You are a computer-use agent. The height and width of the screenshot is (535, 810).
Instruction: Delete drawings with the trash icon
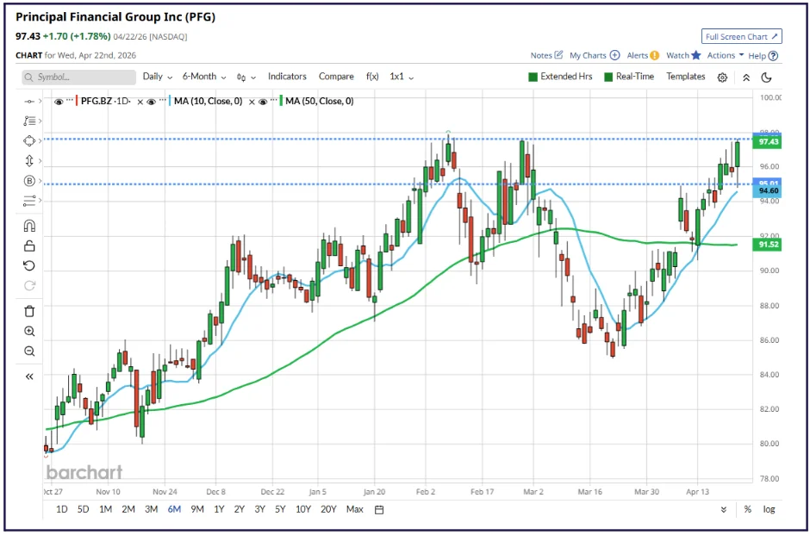point(29,311)
